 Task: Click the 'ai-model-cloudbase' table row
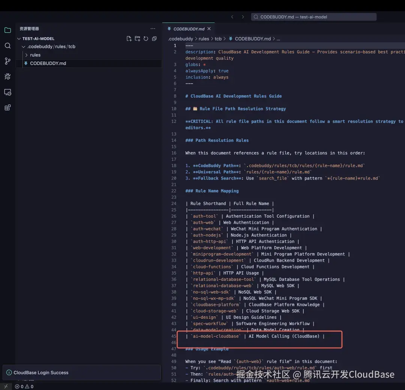pyautogui.click(x=255, y=336)
